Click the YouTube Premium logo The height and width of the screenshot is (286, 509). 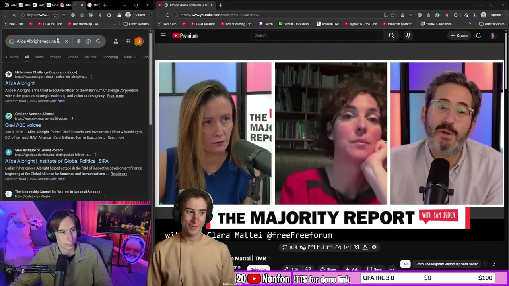tap(185, 35)
